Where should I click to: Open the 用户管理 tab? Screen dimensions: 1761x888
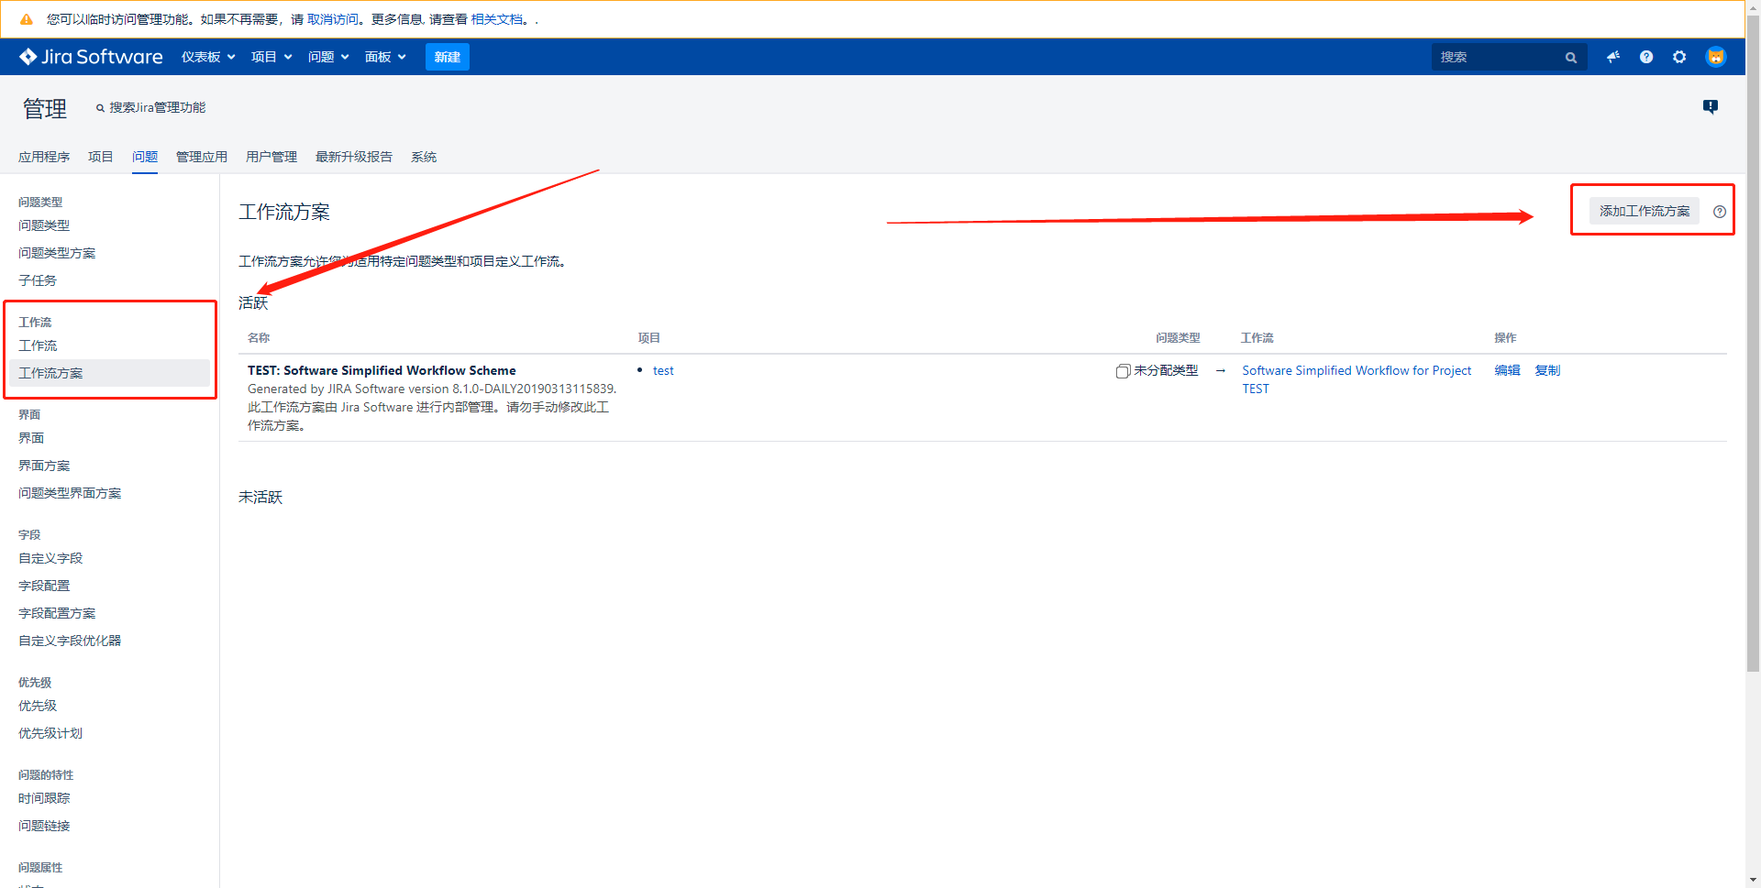coord(271,156)
